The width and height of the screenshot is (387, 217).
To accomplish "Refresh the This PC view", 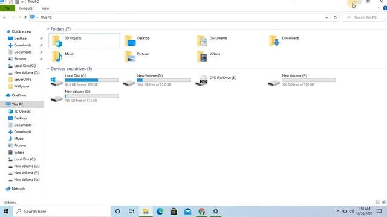I will (x=335, y=17).
